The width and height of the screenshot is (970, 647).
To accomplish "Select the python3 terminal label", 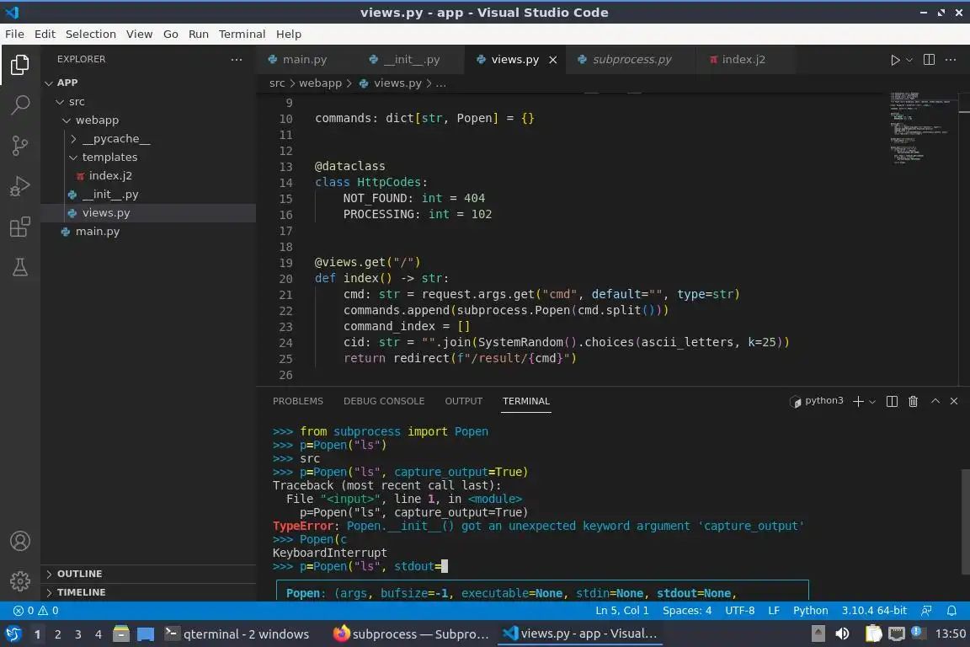I will point(817,400).
